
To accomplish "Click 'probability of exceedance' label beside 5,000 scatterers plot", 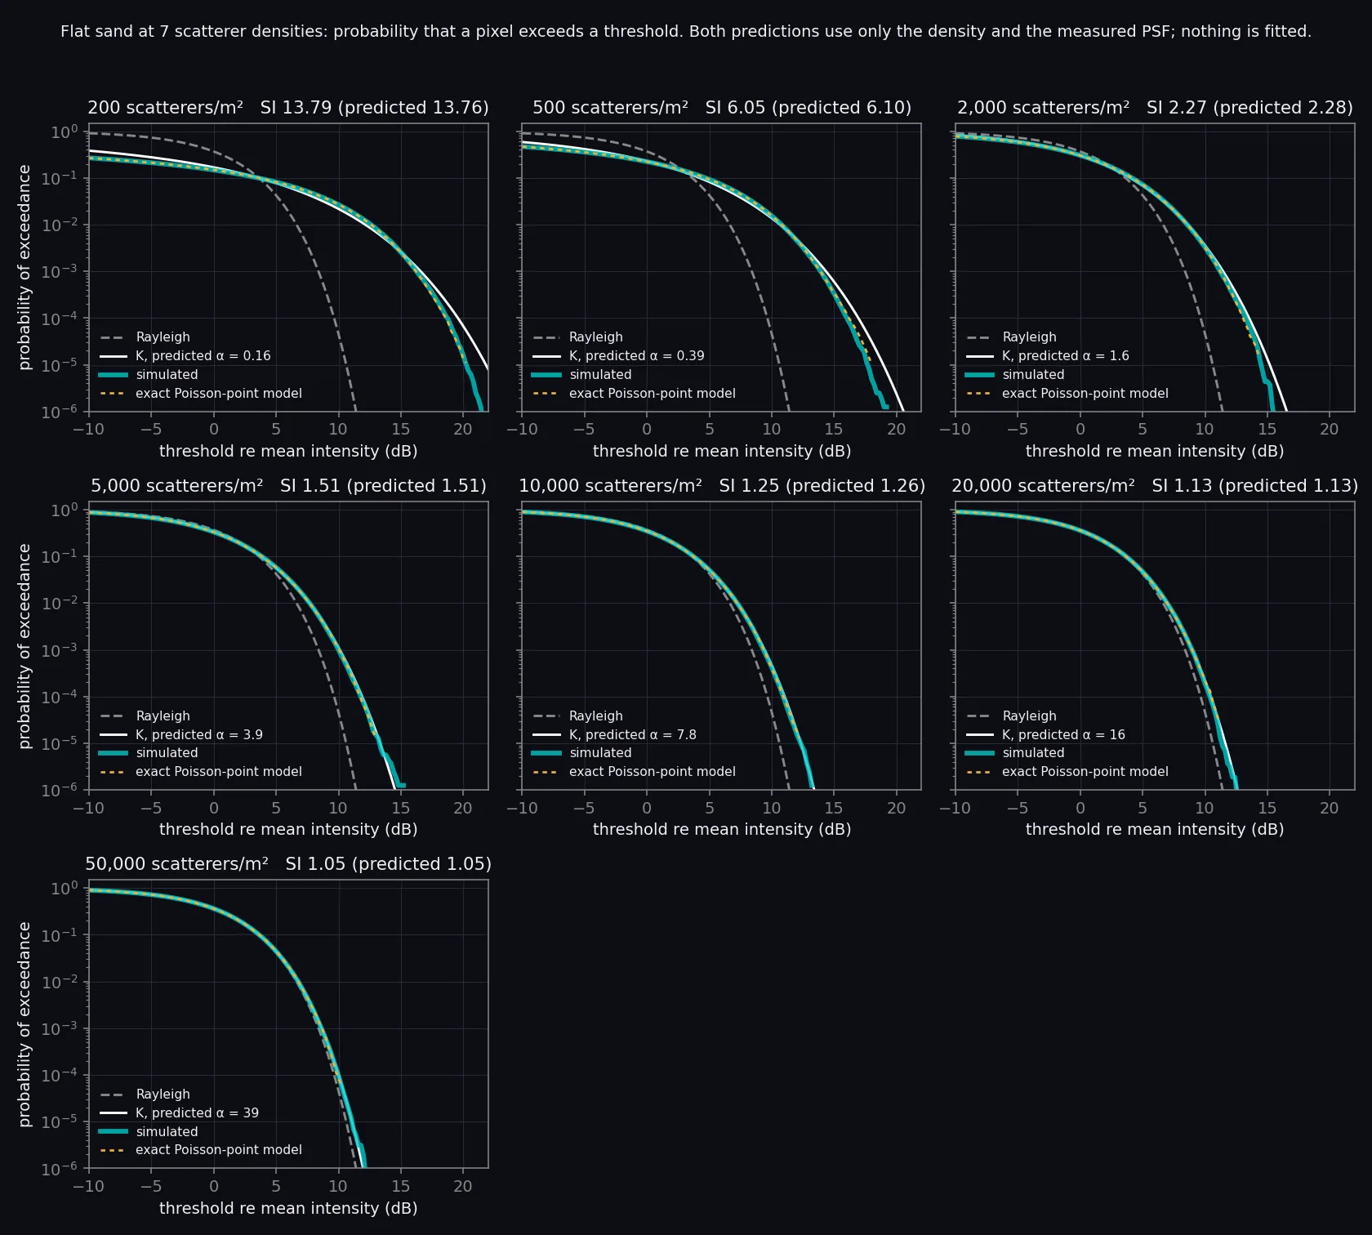I will (24, 646).
